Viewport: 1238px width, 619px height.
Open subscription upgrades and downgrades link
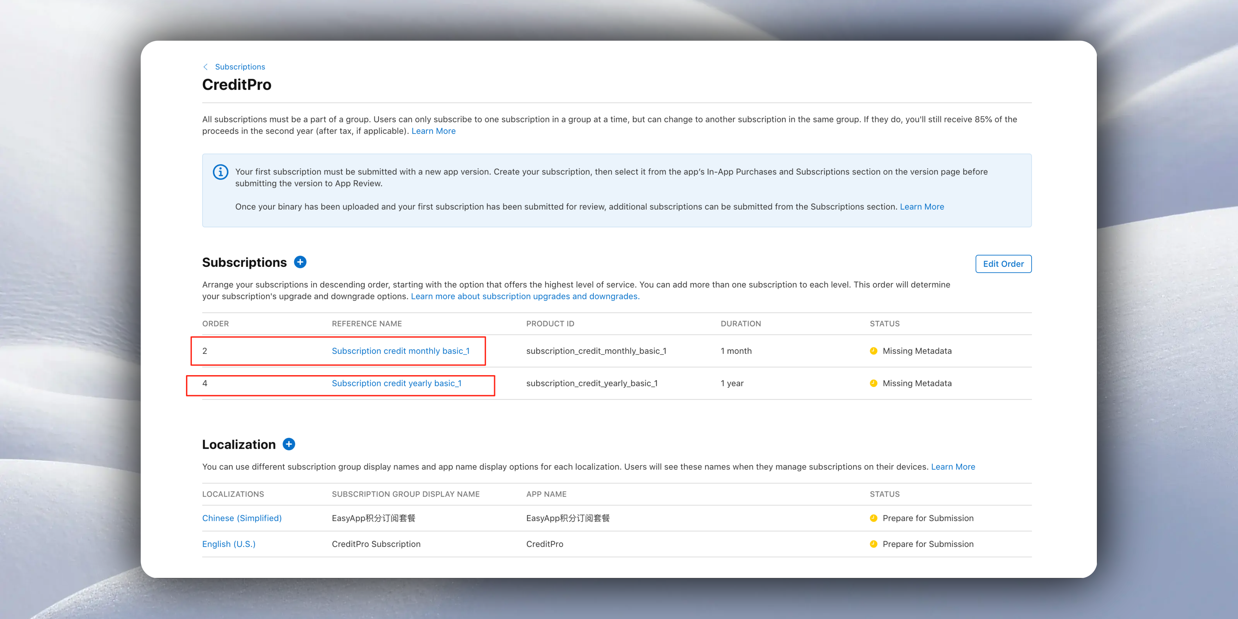click(x=525, y=296)
